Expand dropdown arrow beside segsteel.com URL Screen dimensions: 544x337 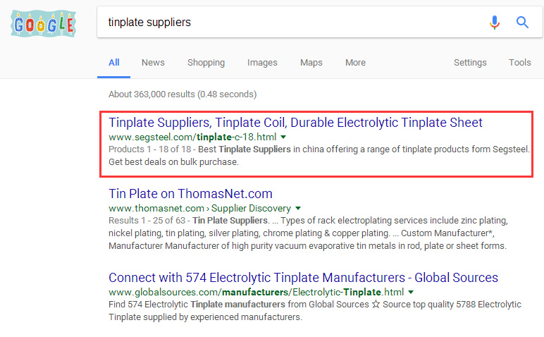283,137
